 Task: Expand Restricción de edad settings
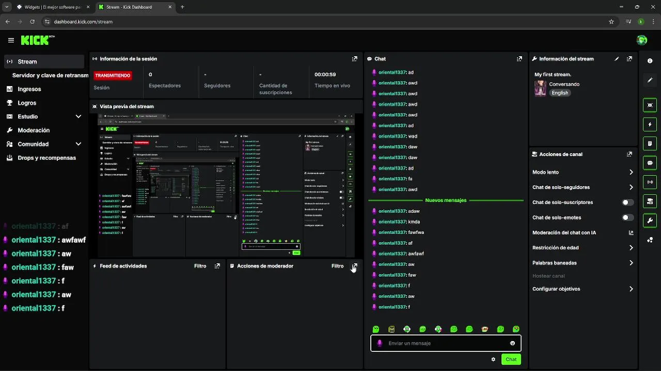(x=631, y=248)
